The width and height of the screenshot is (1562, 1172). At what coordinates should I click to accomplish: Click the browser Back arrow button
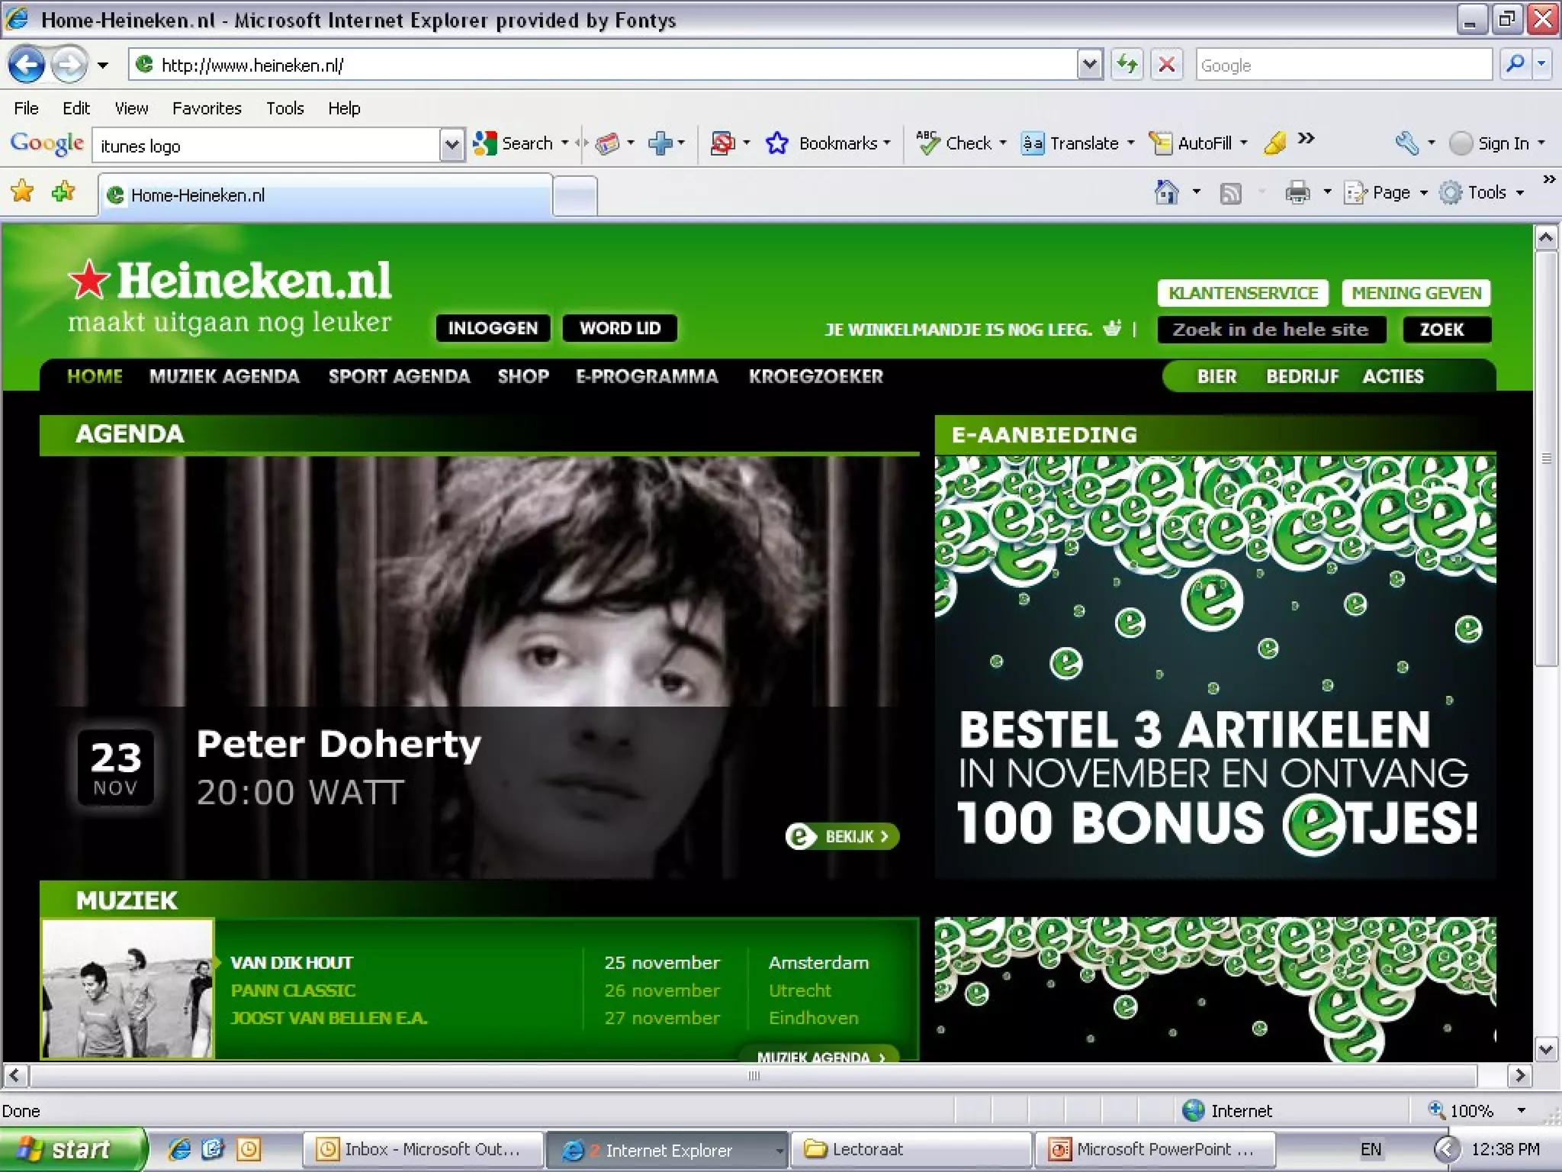[x=27, y=65]
